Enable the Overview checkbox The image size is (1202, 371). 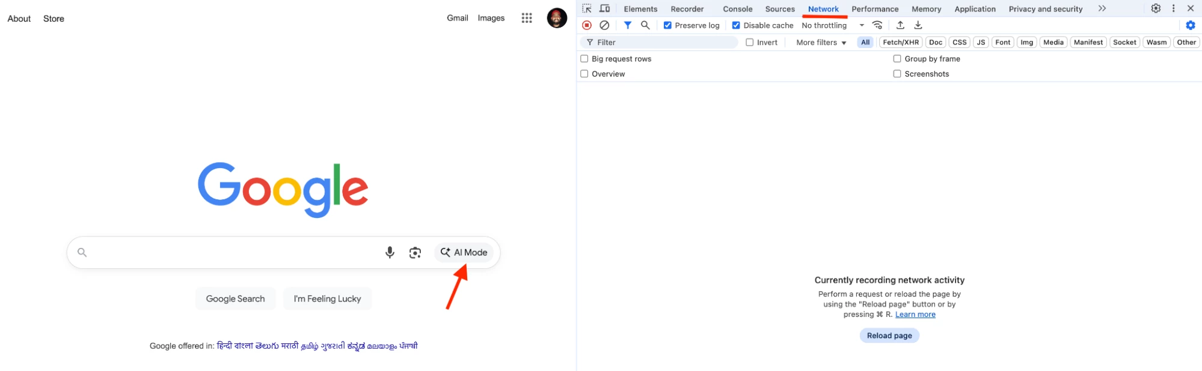coord(584,74)
